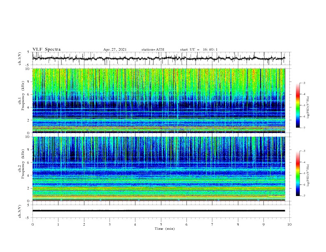Click the ch.1 spectrogram panel
This screenshot has height=252, width=326.
coord(159,100)
